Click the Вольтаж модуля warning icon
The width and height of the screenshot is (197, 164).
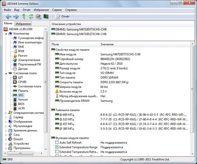coord(57,91)
